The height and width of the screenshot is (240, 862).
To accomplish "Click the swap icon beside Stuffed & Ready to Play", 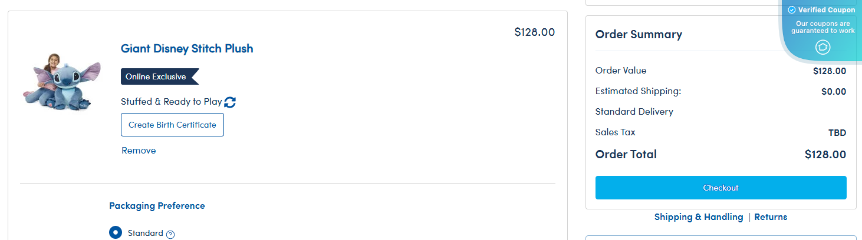I will pyautogui.click(x=230, y=102).
